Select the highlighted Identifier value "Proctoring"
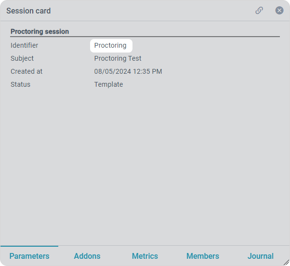 point(110,45)
